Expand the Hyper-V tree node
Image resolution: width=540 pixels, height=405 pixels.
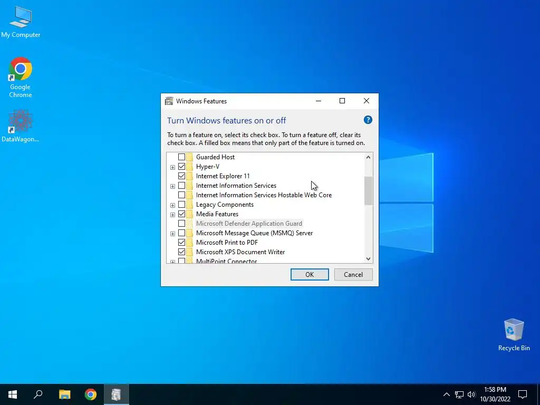pyautogui.click(x=172, y=167)
